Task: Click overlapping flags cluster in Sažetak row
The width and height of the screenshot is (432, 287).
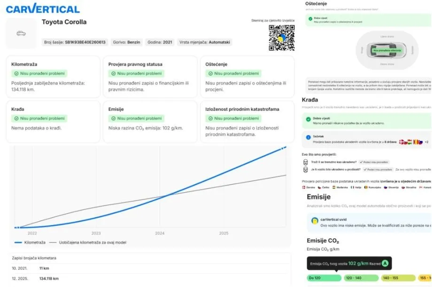Action: (x=411, y=142)
